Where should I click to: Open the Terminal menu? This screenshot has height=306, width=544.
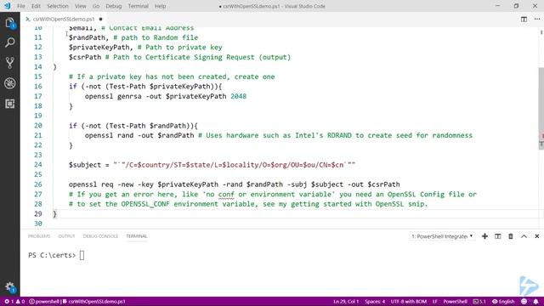point(138,6)
